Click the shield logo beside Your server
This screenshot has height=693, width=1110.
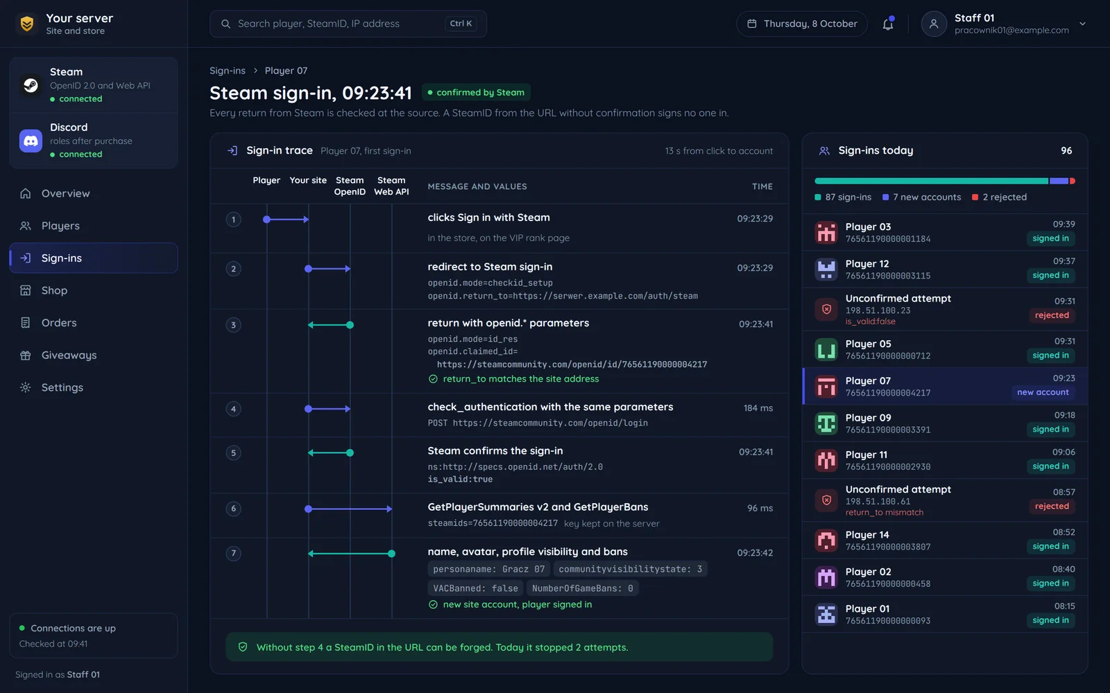(x=27, y=24)
